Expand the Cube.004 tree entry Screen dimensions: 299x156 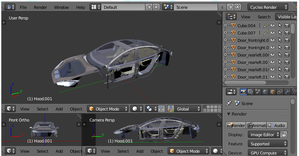click(x=225, y=25)
